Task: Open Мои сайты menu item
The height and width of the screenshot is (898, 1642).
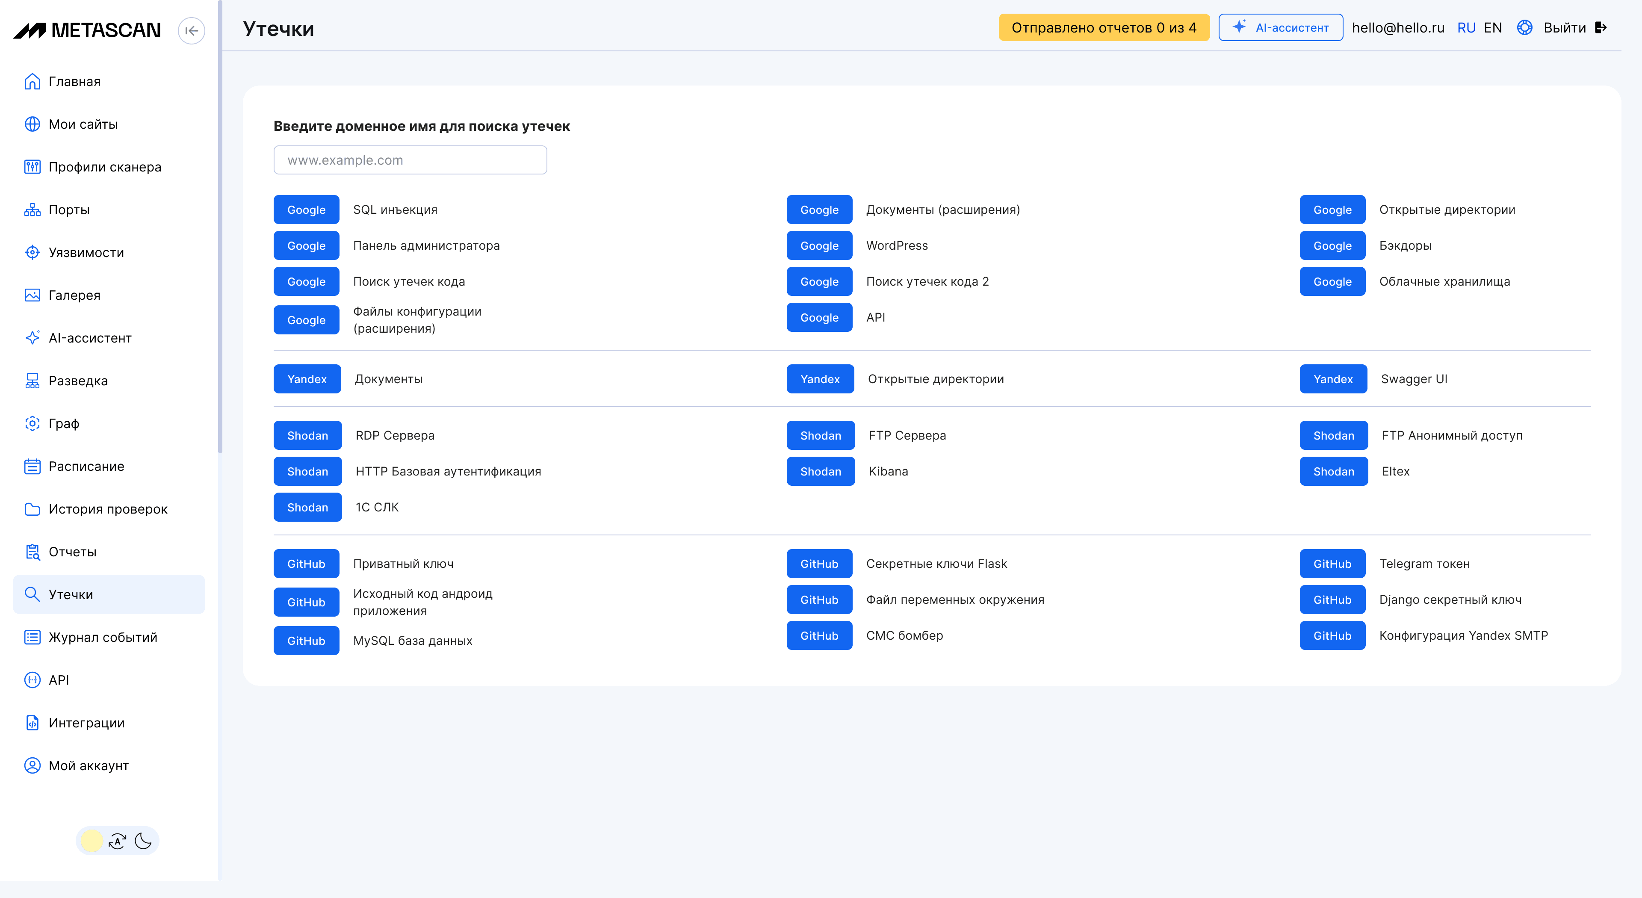Action: [x=109, y=124]
